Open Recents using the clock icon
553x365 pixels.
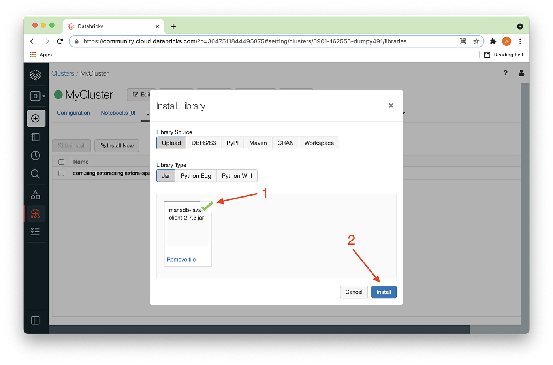click(x=36, y=155)
